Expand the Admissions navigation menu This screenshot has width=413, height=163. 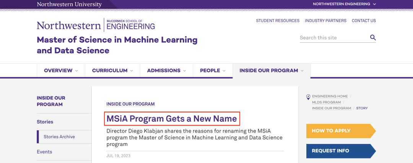coord(166,70)
